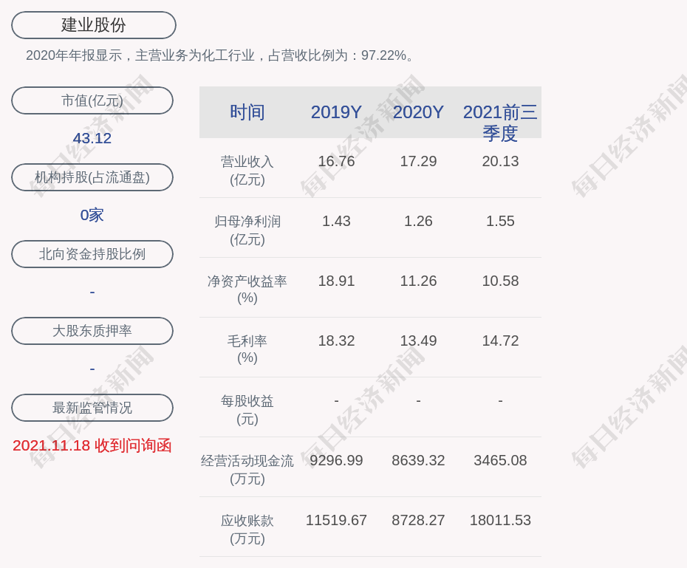
Task: Select the 市值(亿元) label button
Action: point(92,100)
